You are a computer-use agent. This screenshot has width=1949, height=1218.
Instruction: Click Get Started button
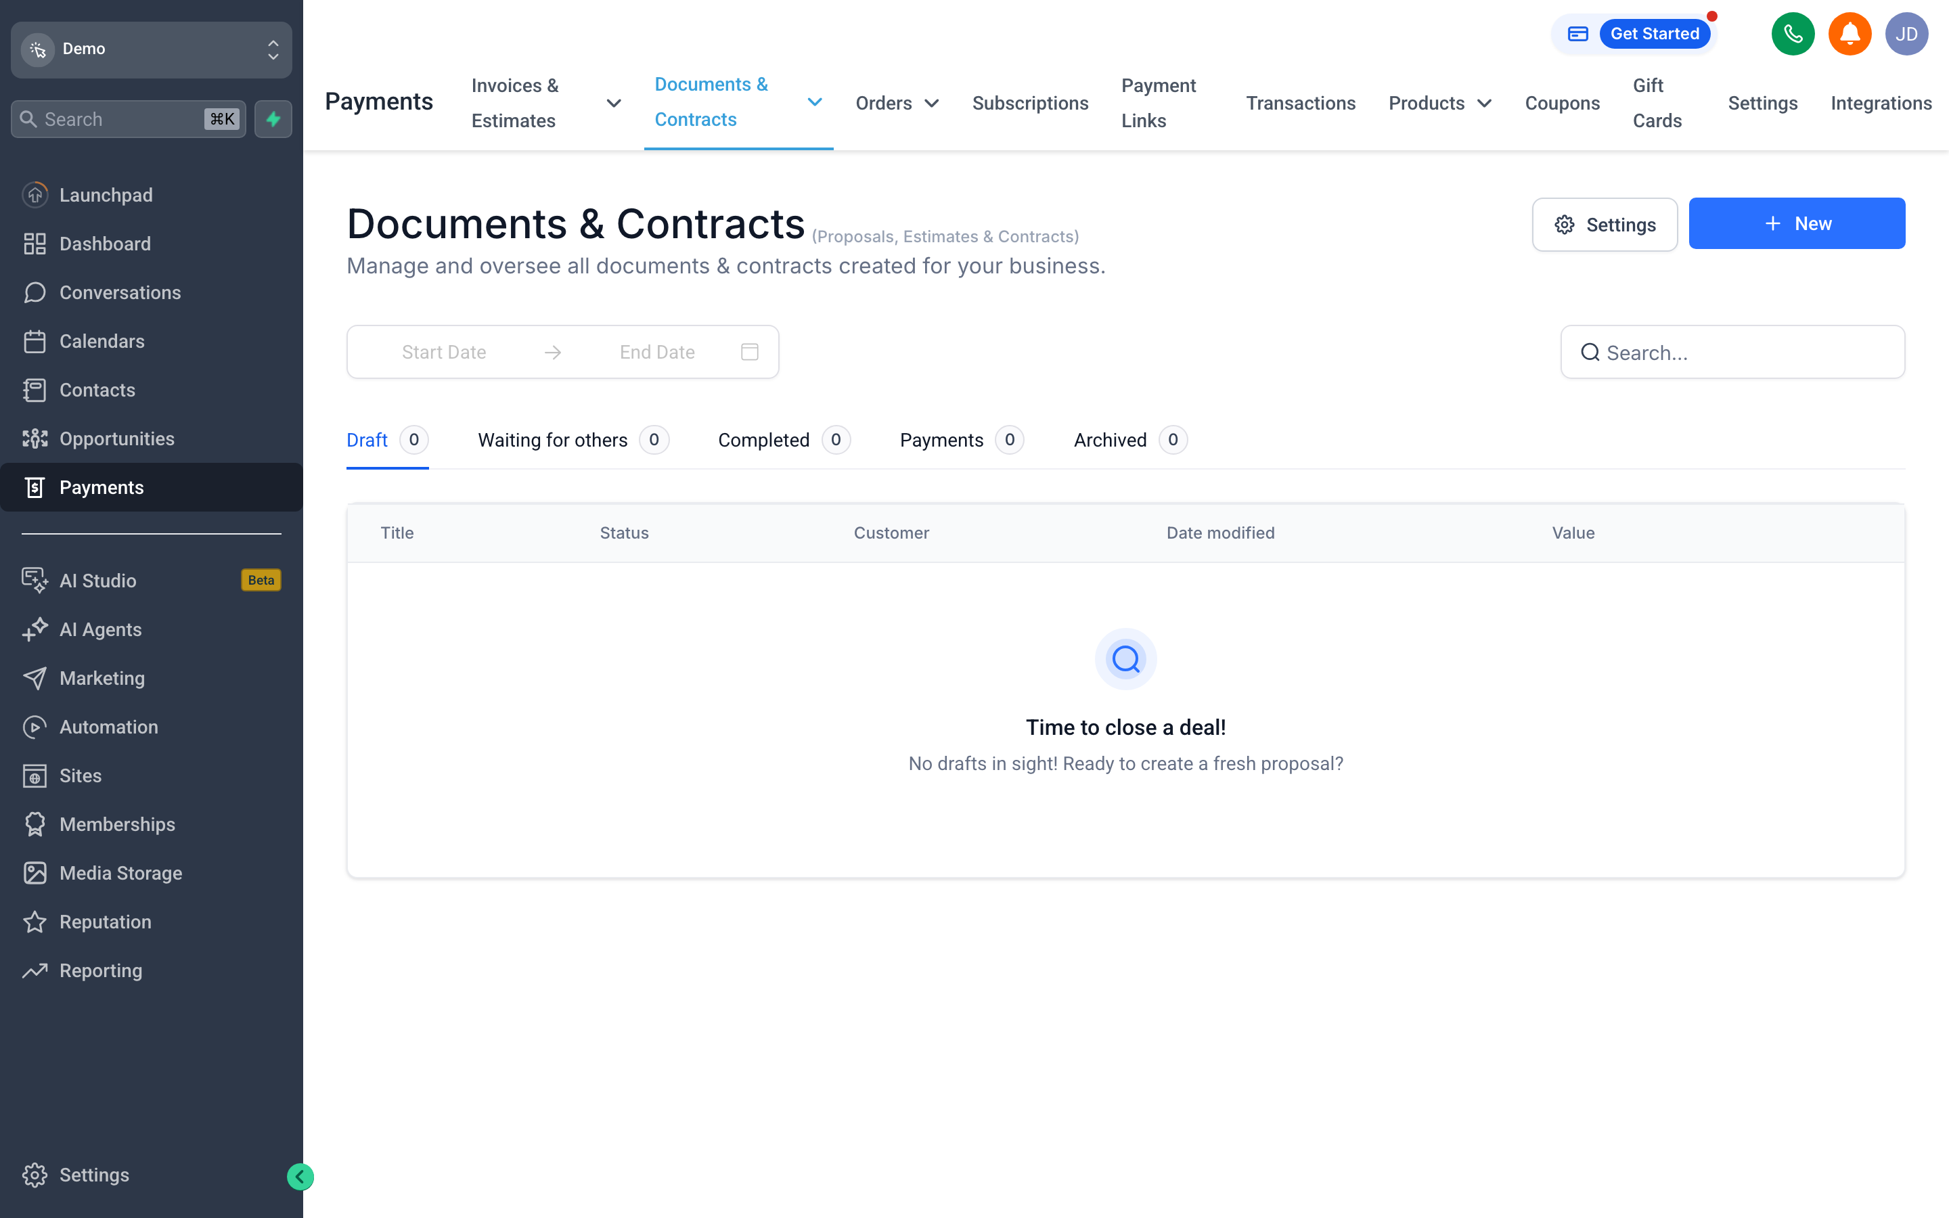click(1654, 34)
